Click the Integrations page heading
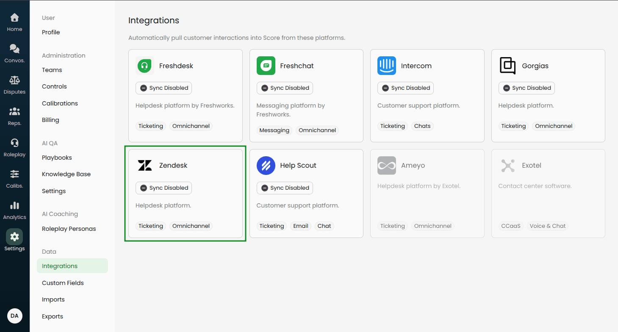618x332 pixels. tap(154, 20)
